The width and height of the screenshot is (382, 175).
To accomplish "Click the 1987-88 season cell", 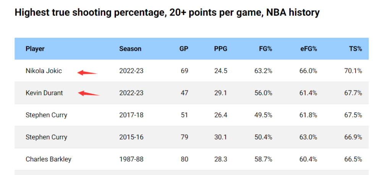I will pyautogui.click(x=131, y=159).
